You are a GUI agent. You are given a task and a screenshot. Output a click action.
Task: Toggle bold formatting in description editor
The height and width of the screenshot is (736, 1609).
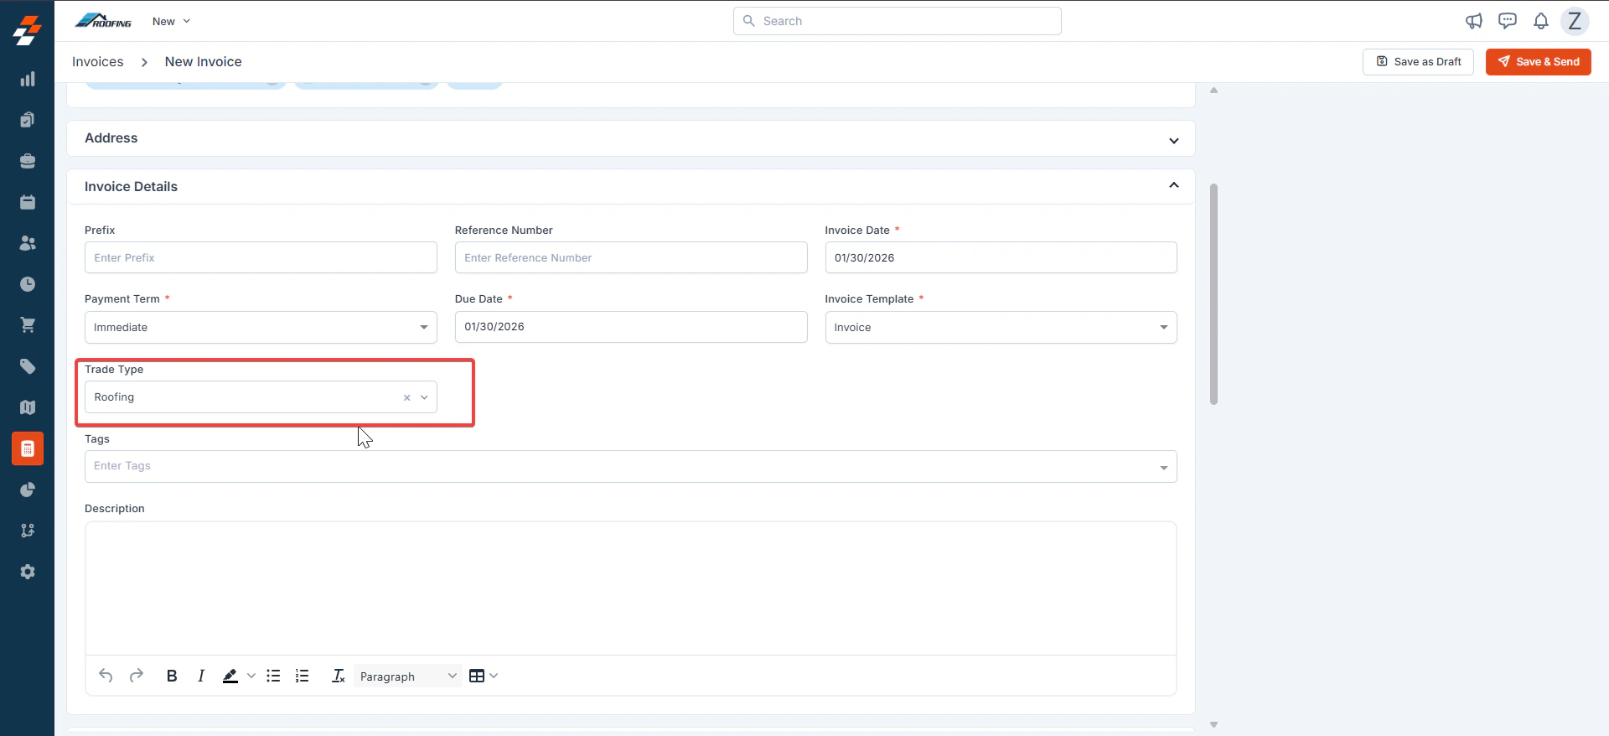tap(172, 676)
